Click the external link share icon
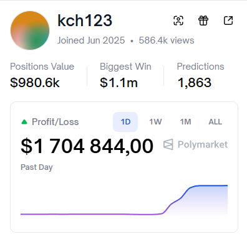This screenshot has width=247, height=252. (x=228, y=21)
